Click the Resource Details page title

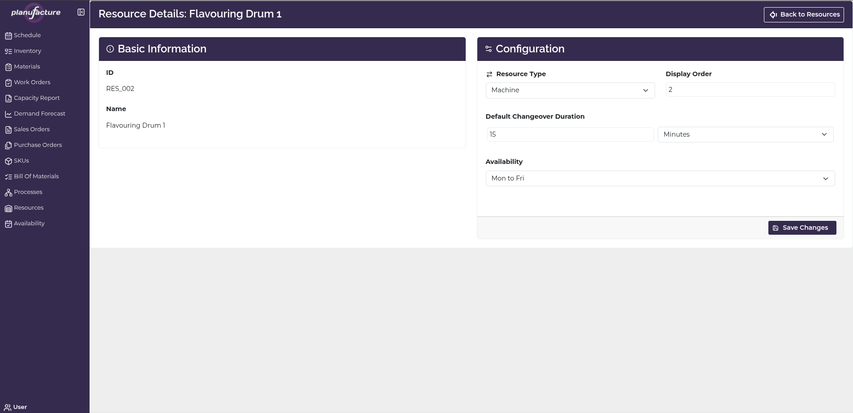190,14
